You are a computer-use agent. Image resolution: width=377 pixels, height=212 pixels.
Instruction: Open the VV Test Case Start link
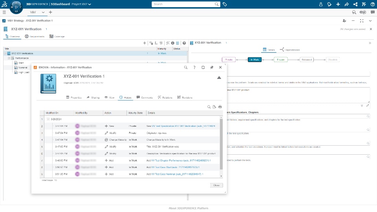click(x=175, y=167)
